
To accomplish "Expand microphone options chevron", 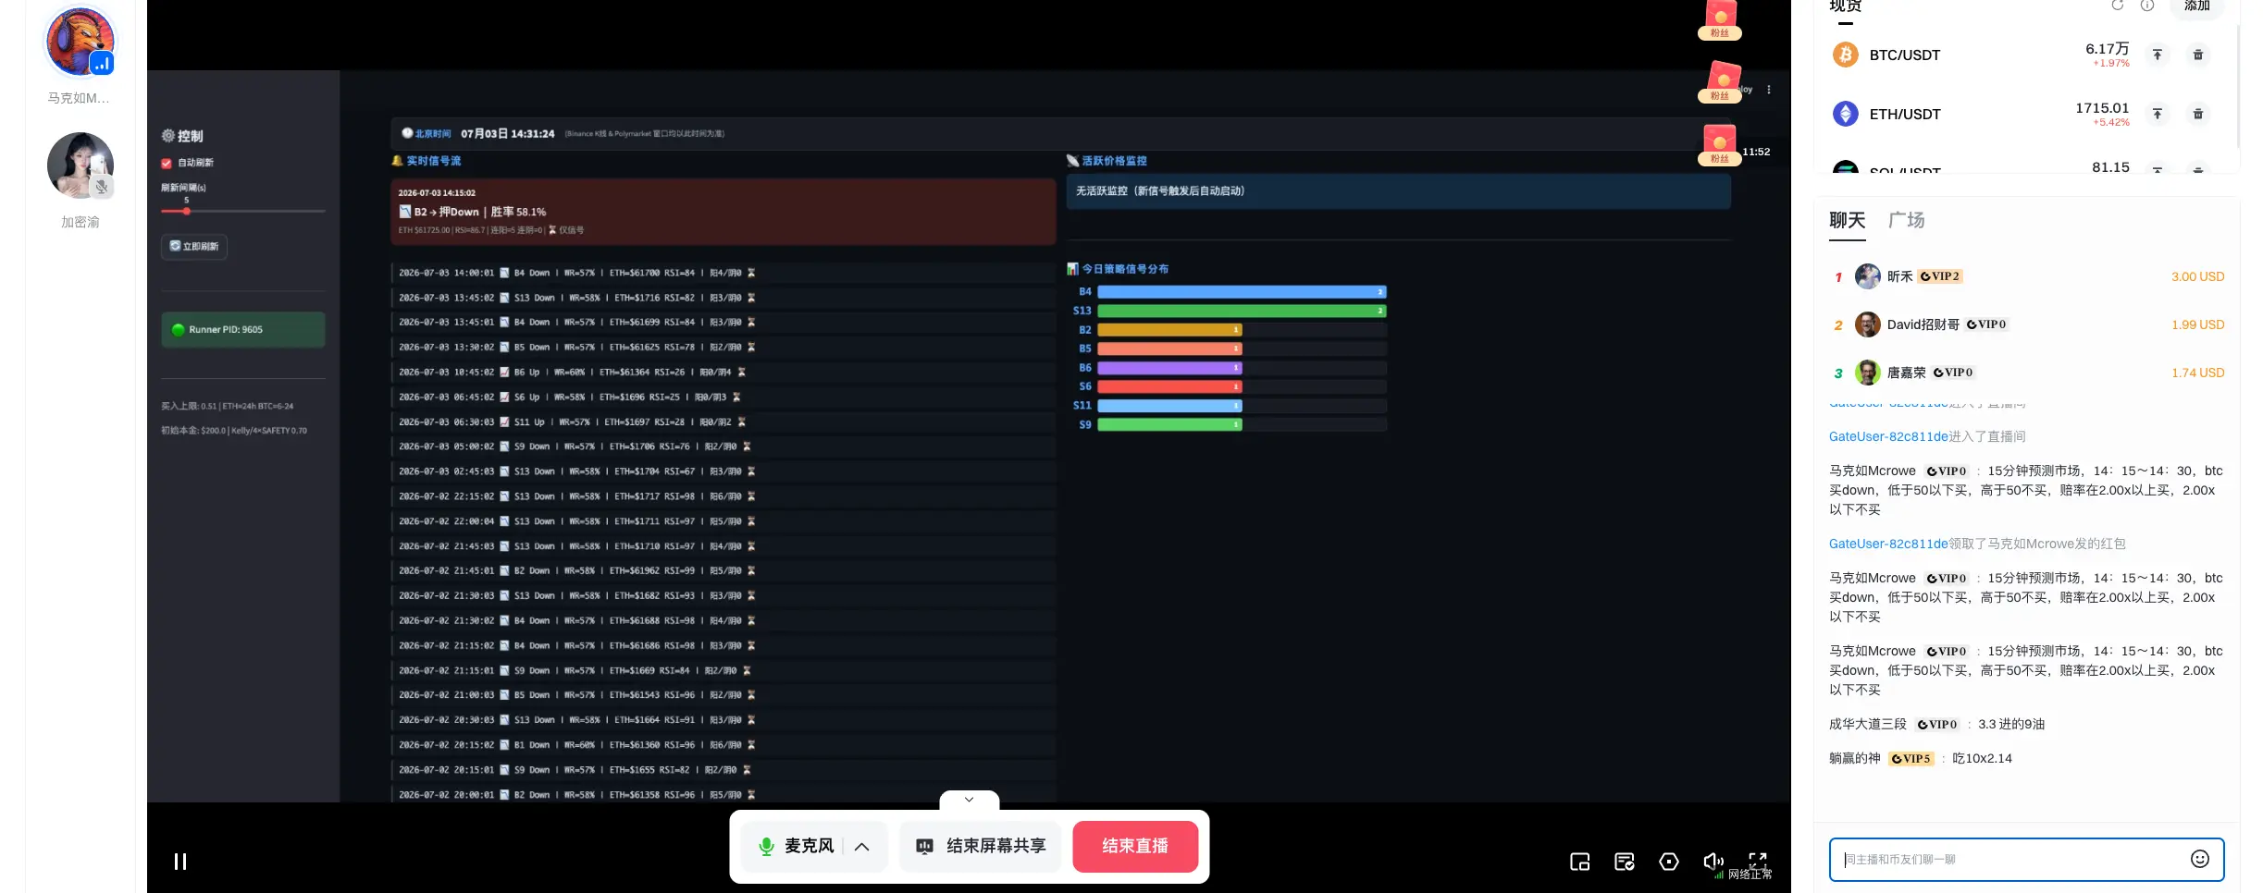I will click(862, 847).
